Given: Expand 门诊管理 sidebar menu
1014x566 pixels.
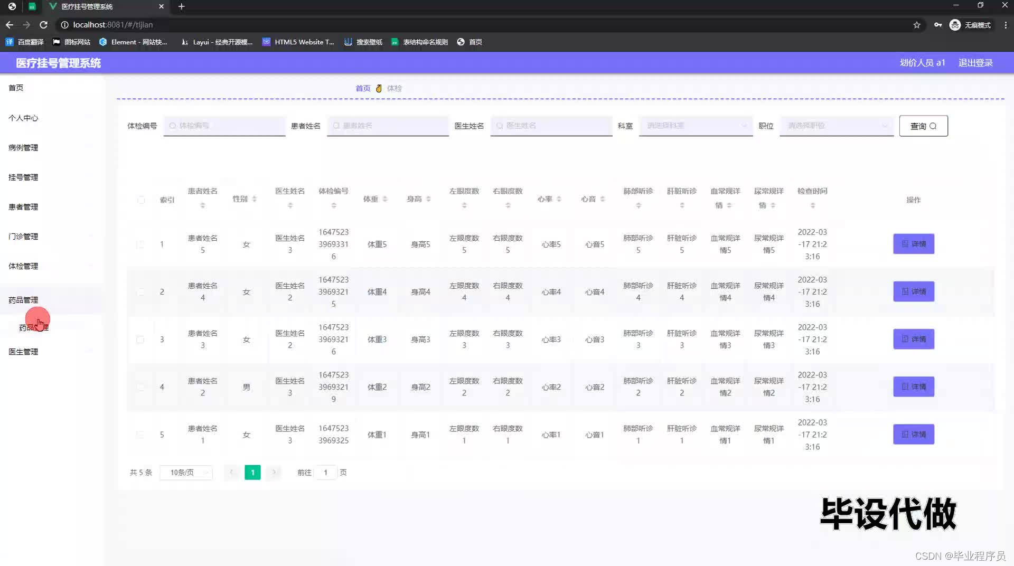Looking at the screenshot, I should (52, 237).
